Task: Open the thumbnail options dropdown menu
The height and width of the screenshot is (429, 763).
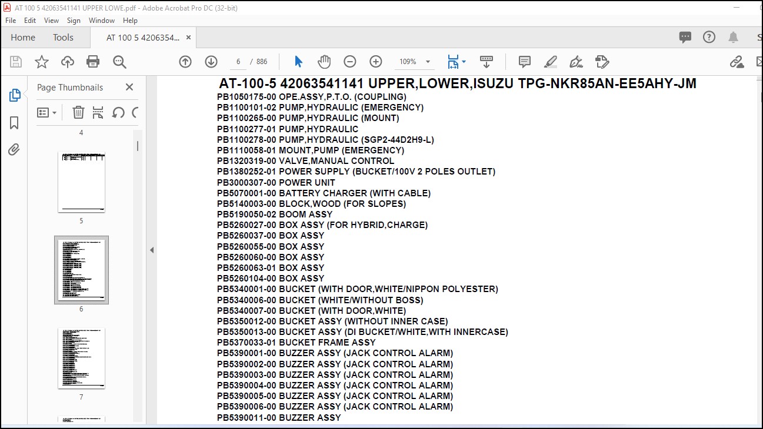Action: (x=47, y=112)
